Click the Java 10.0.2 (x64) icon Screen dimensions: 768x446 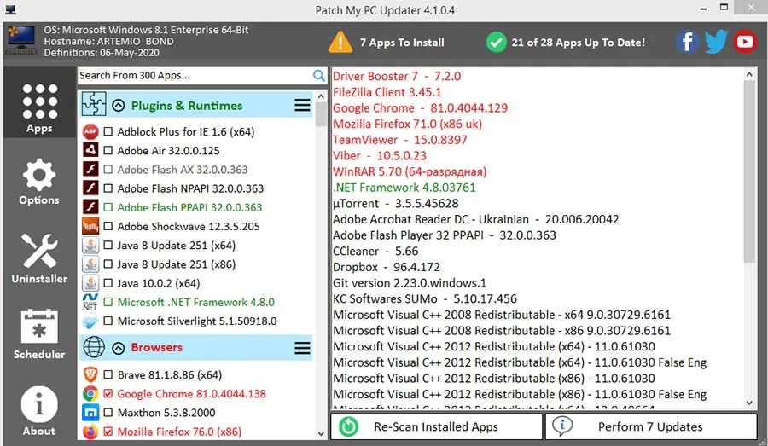[x=90, y=283]
